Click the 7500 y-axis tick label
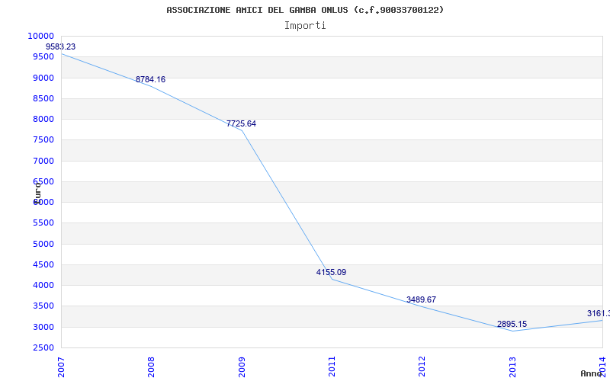The height and width of the screenshot is (381, 610). (x=43, y=140)
